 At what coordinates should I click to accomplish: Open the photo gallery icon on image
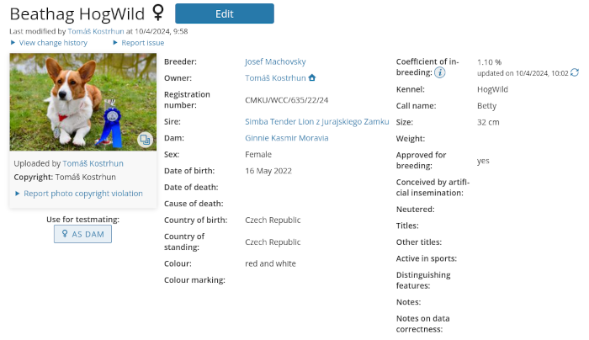pyautogui.click(x=145, y=140)
